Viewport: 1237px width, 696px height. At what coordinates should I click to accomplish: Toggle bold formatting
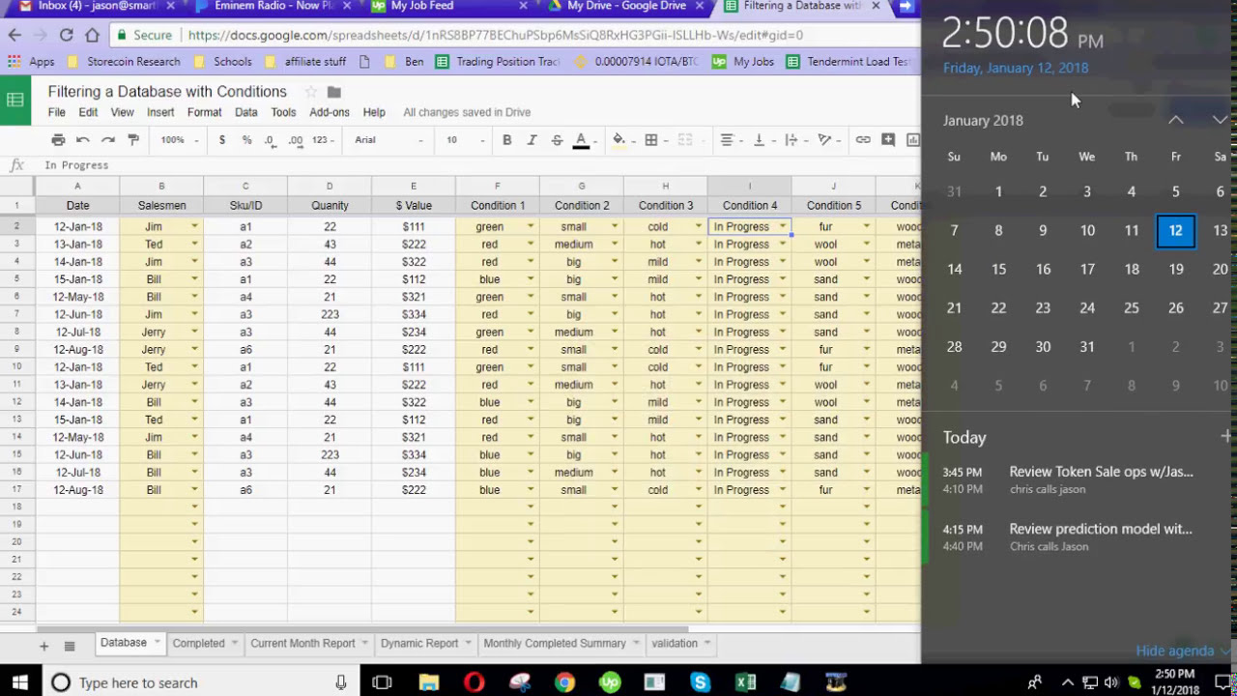point(506,140)
